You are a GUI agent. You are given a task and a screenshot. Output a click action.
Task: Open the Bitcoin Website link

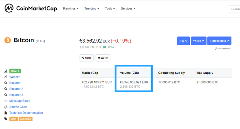tap(15, 77)
